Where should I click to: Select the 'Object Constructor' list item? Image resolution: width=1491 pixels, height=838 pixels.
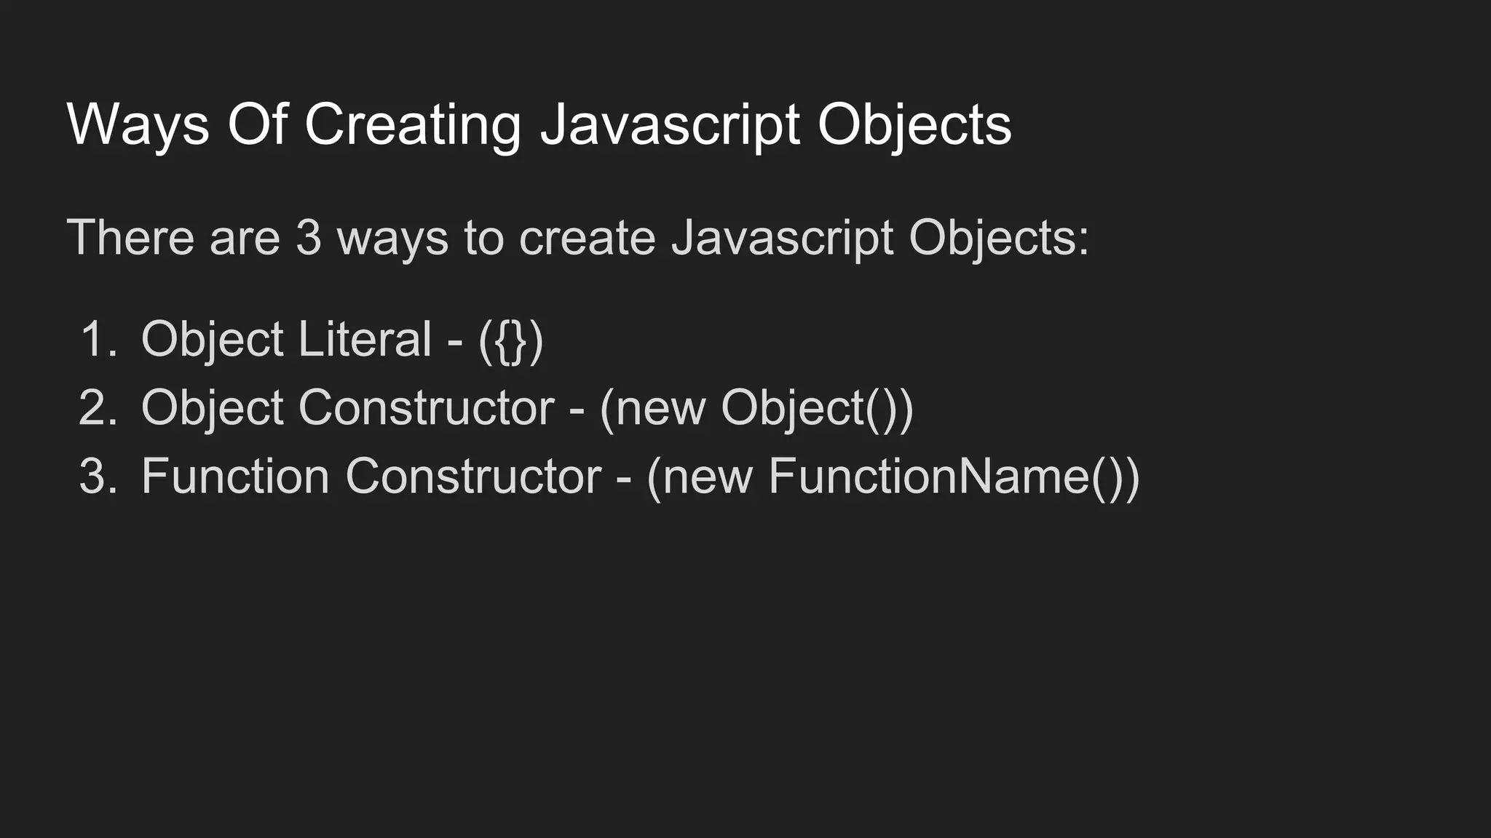click(496, 408)
